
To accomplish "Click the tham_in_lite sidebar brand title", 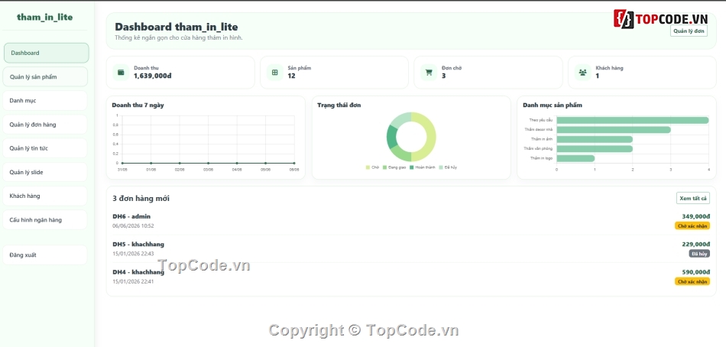I will 45,17.
